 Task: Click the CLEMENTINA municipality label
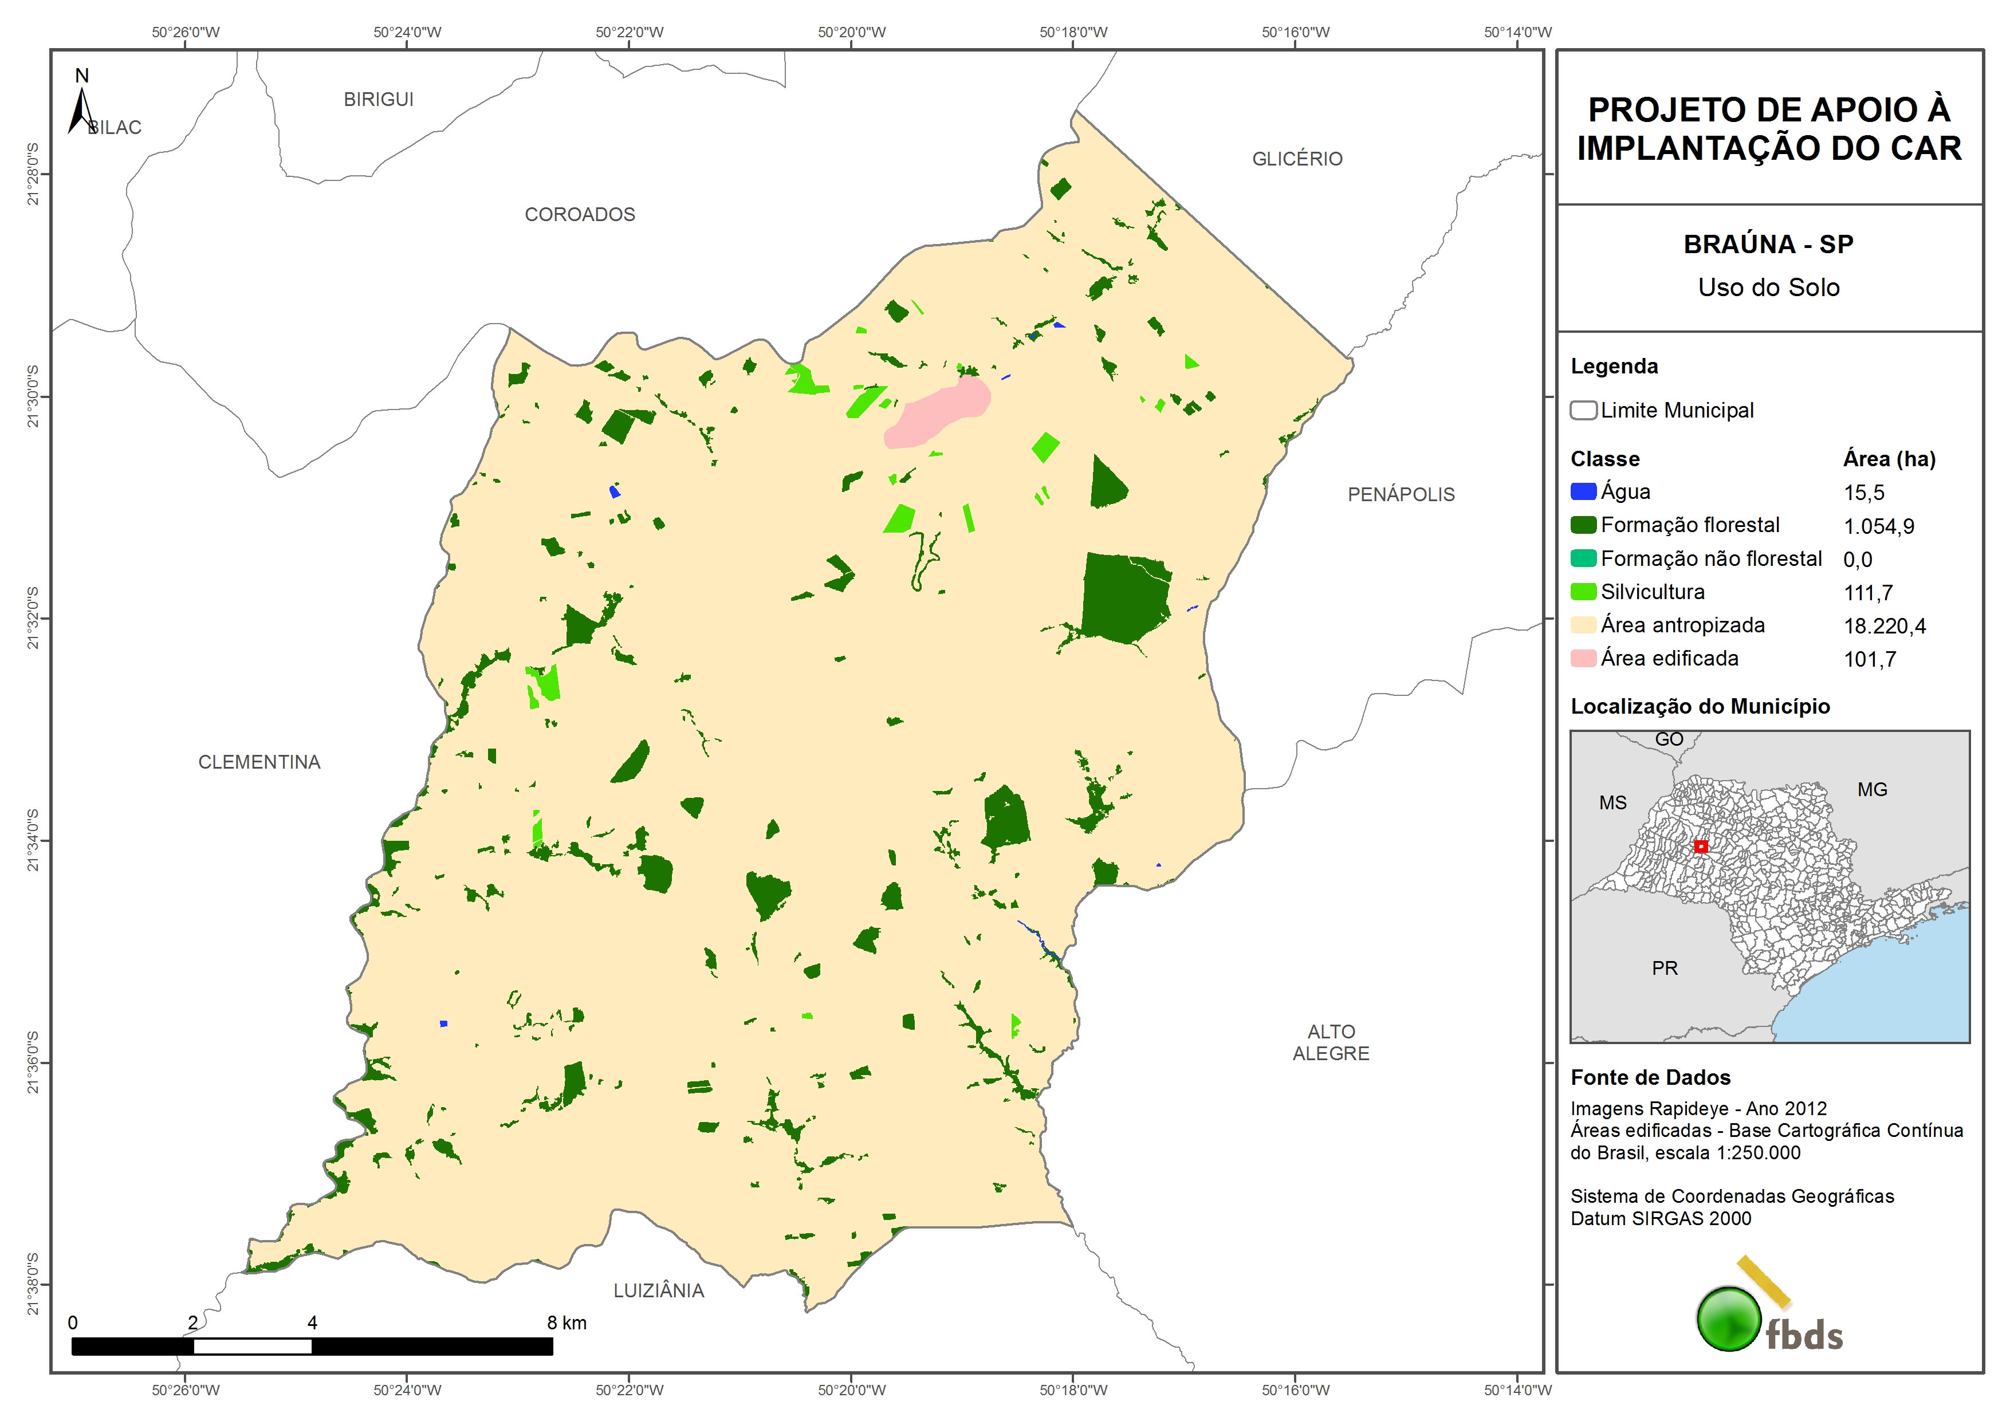[x=259, y=762]
